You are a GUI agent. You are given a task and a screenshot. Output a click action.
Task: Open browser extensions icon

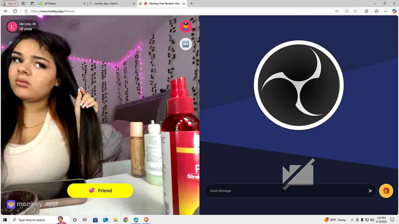click(366, 11)
